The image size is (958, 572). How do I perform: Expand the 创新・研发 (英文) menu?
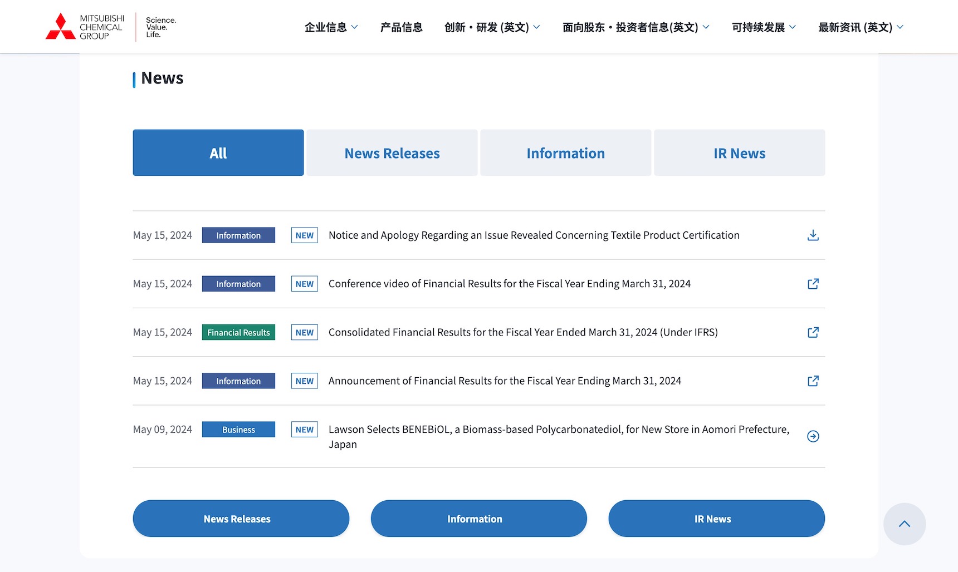tap(492, 27)
